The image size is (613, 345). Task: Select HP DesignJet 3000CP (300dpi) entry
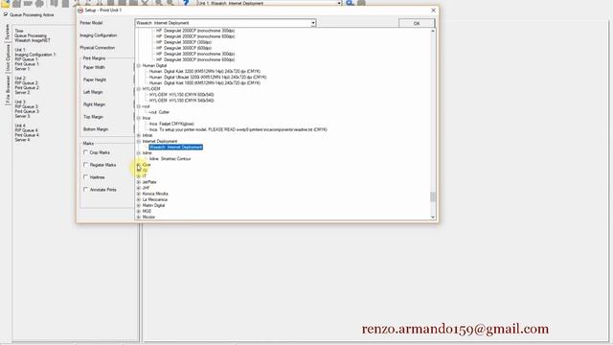pos(184,42)
